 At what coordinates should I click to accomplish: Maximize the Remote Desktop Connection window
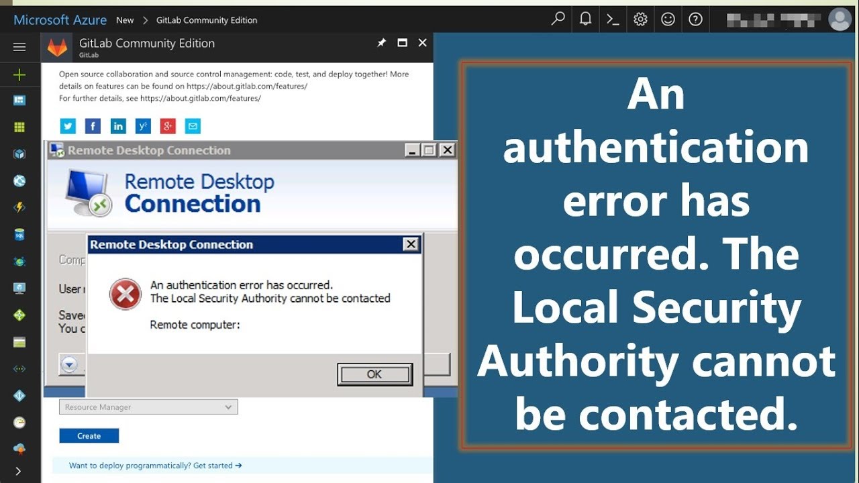(x=429, y=150)
